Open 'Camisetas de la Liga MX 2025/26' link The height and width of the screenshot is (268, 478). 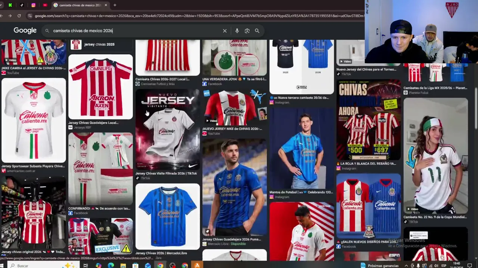435,88
